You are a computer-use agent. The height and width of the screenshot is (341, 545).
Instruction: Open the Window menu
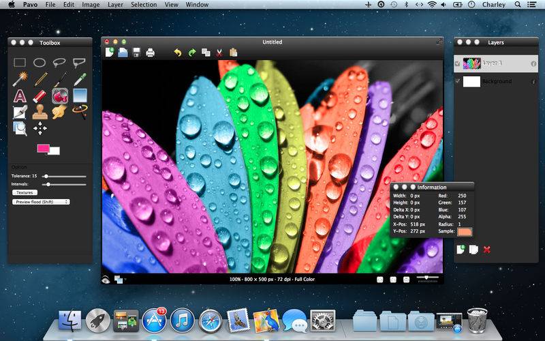[197, 5]
